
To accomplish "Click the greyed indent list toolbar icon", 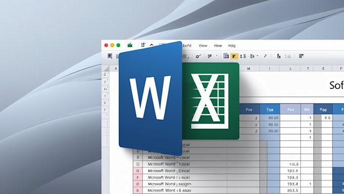I will pyautogui.click(x=288, y=57).
